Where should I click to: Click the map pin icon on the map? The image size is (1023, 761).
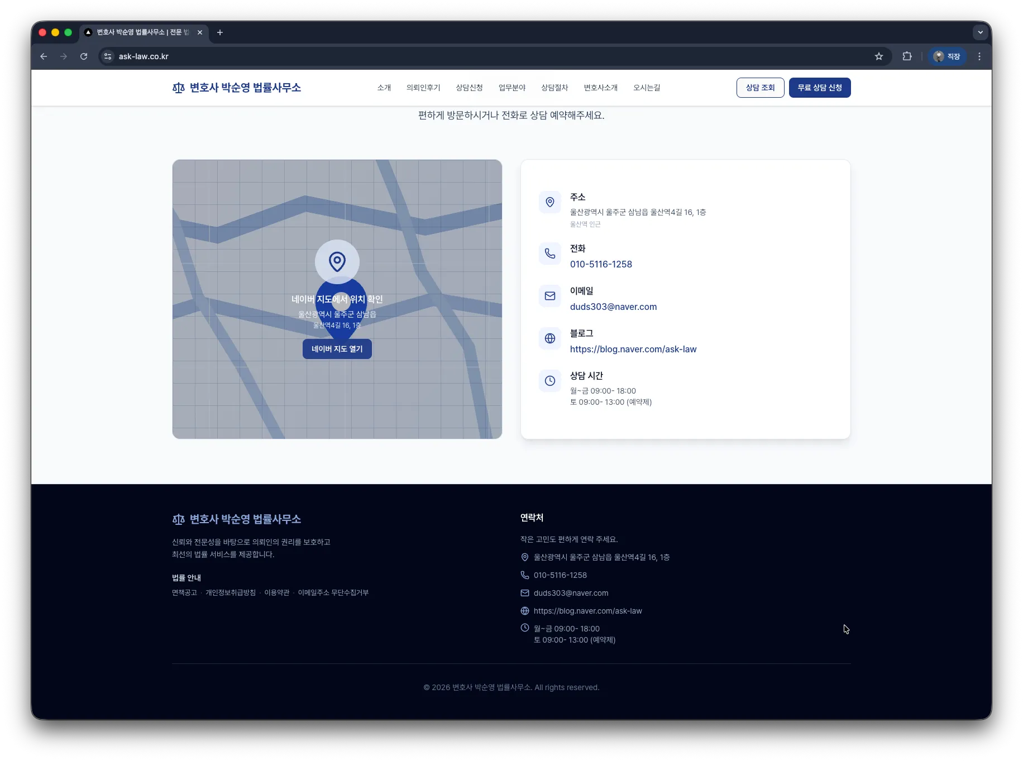[337, 261]
